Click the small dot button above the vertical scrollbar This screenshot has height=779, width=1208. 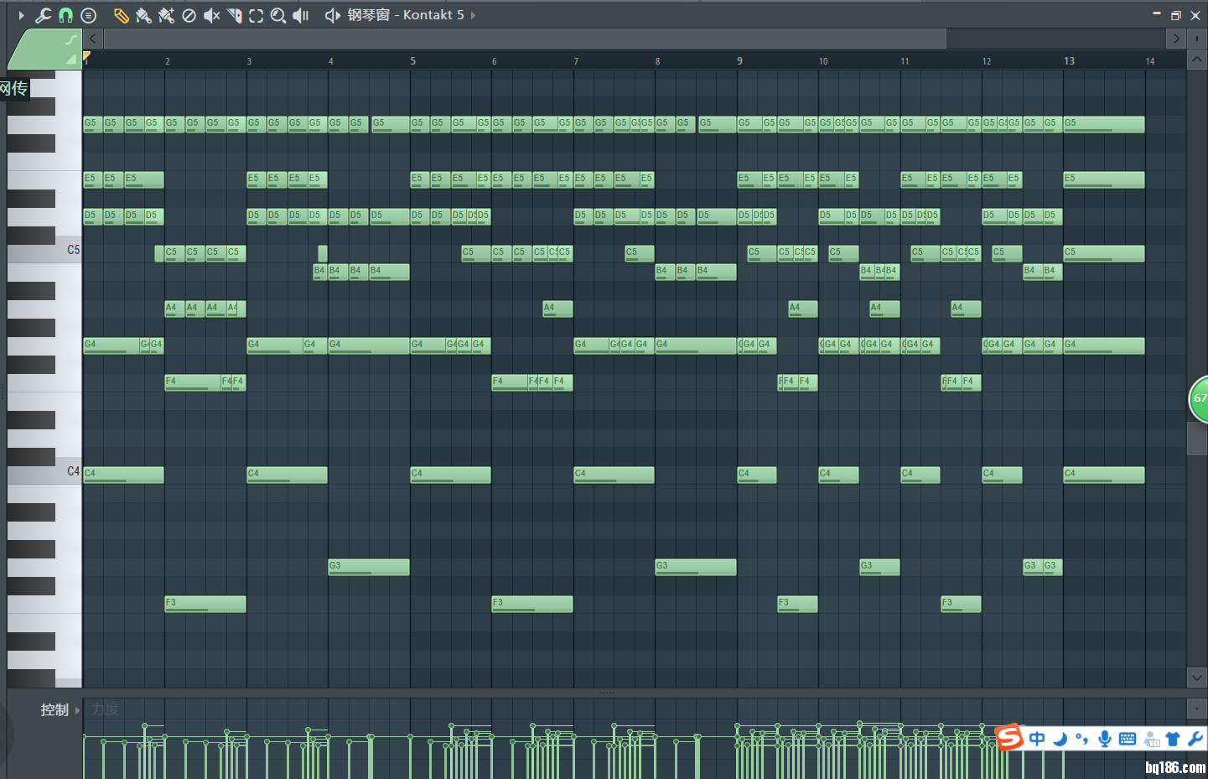click(1196, 39)
